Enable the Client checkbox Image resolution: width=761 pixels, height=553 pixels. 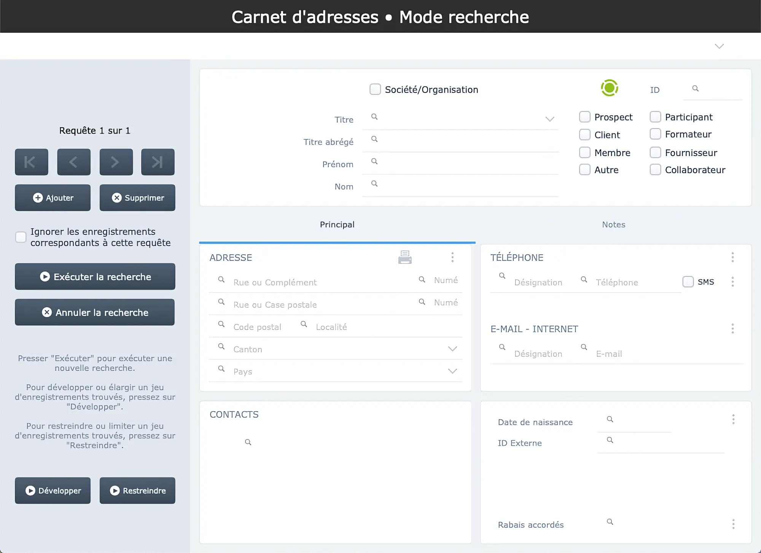click(x=585, y=134)
